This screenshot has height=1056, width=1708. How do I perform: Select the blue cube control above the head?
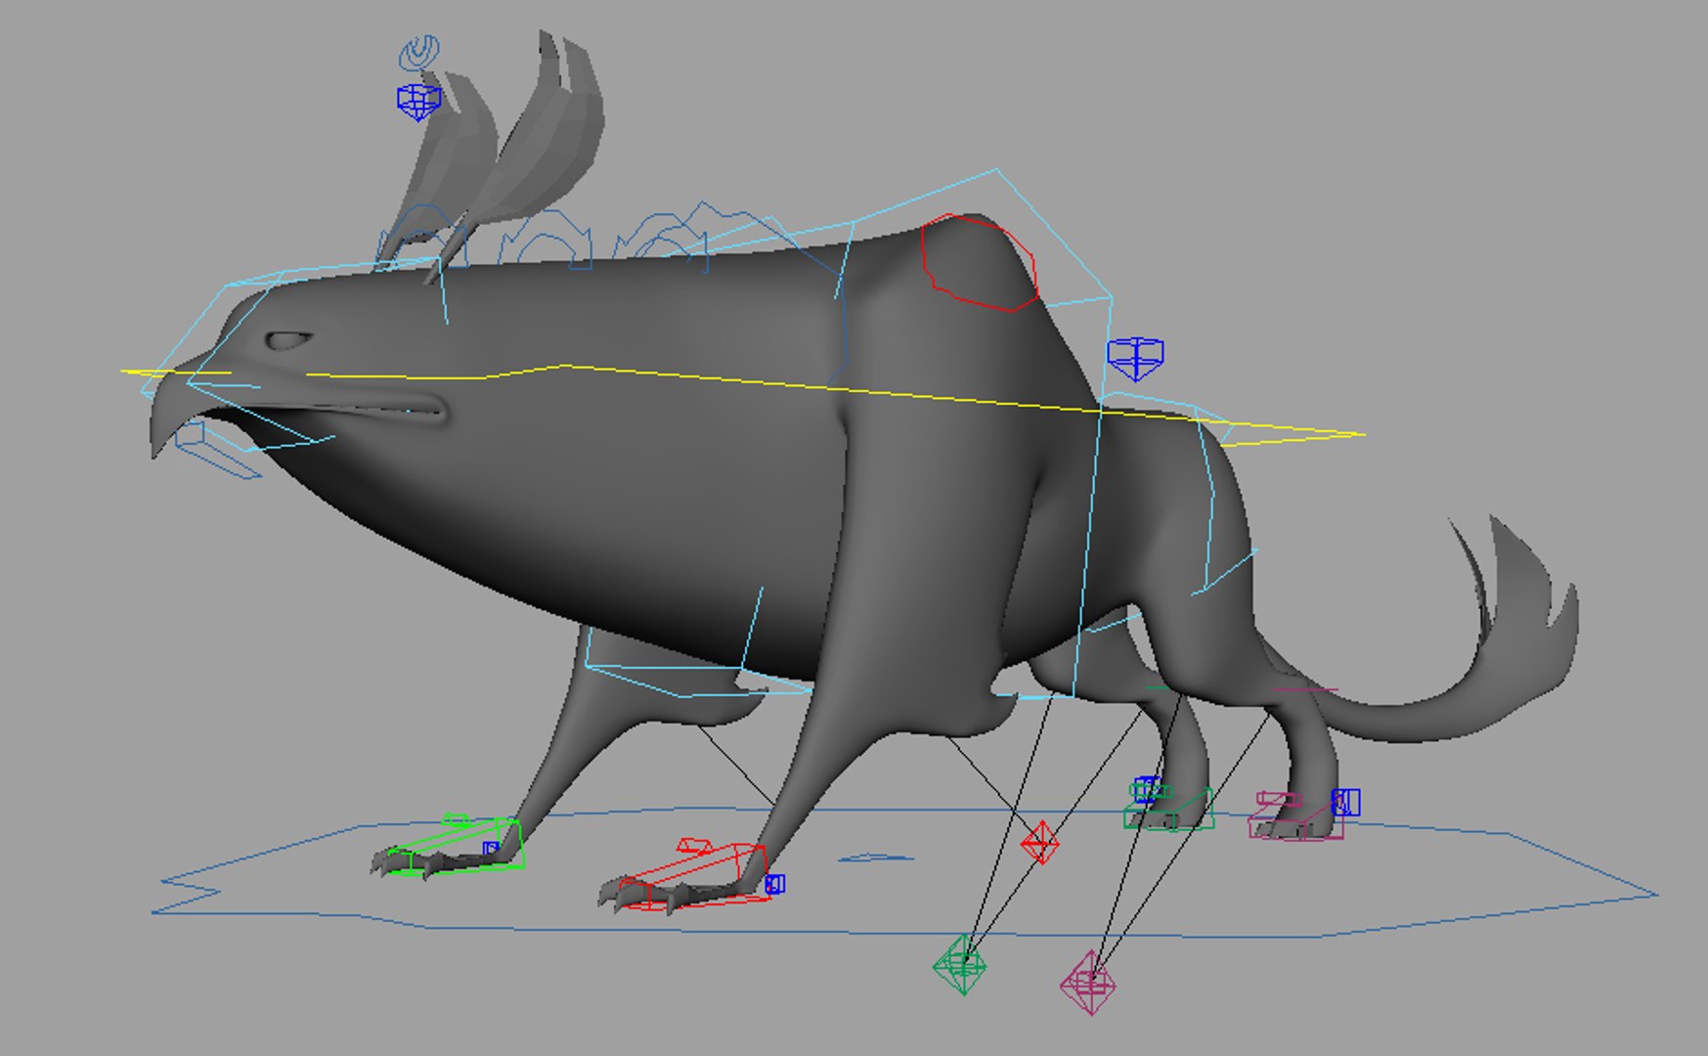point(418,102)
